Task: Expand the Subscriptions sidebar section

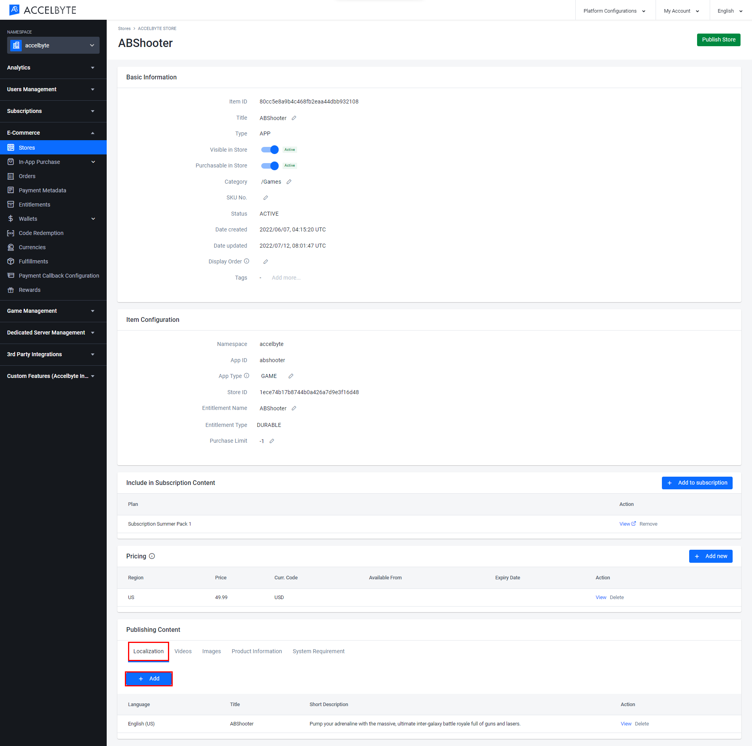Action: pyautogui.click(x=53, y=111)
